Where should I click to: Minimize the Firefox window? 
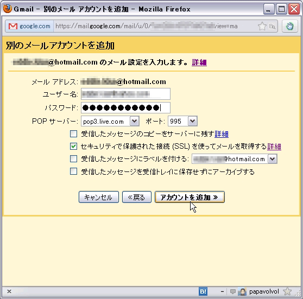(269, 9)
